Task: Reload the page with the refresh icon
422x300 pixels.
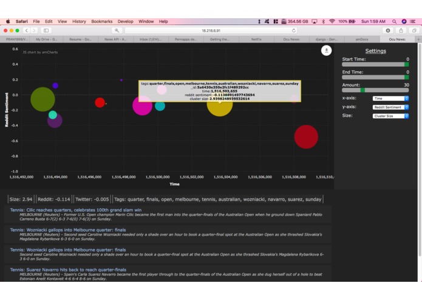Action: click(x=294, y=30)
